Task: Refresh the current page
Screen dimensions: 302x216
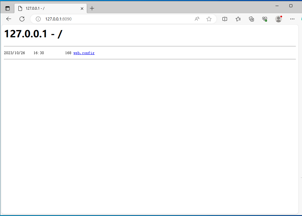Action: [22, 19]
